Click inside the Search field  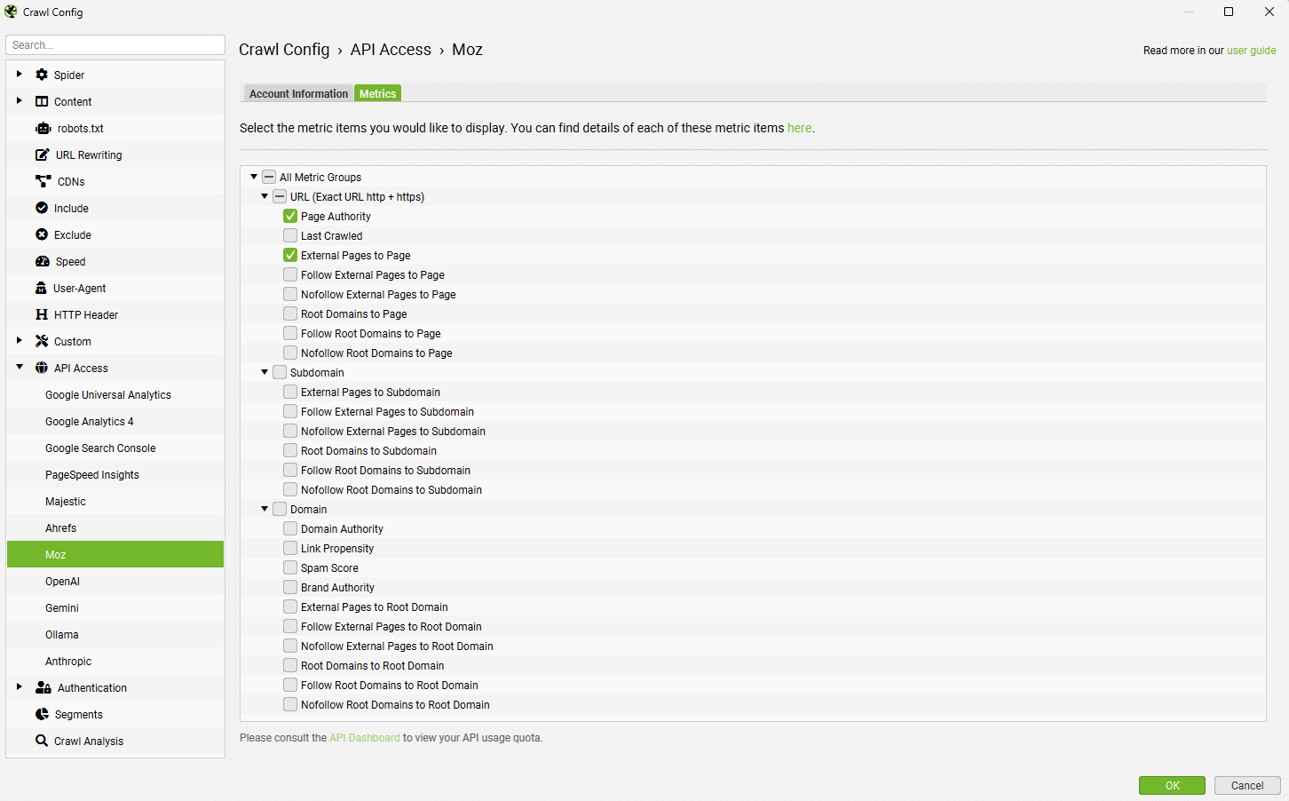tap(115, 44)
